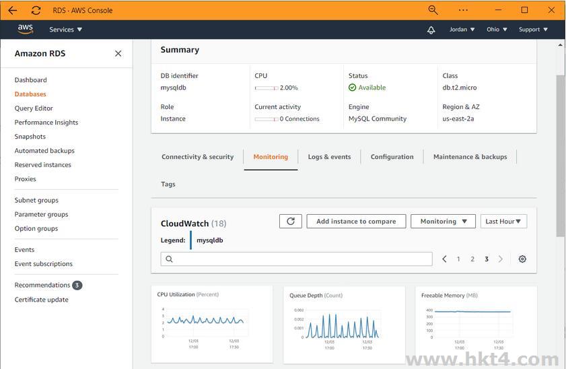566x369 pixels.
Task: Open the notifications bell
Action: (431, 30)
